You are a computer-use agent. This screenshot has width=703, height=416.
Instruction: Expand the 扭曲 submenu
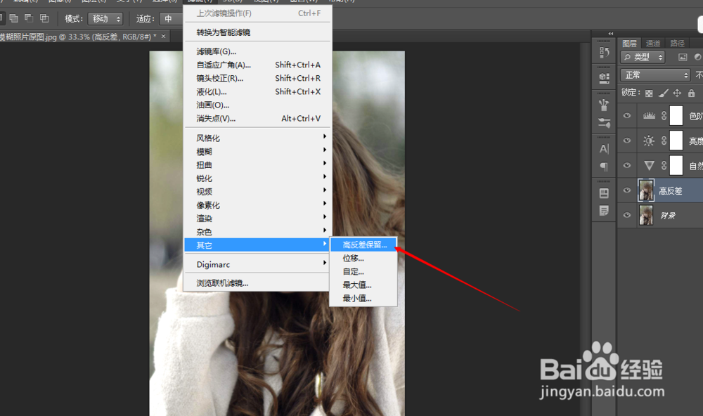258,165
